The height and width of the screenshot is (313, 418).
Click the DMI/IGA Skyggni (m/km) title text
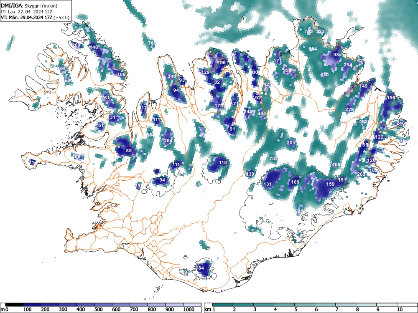click(x=29, y=6)
